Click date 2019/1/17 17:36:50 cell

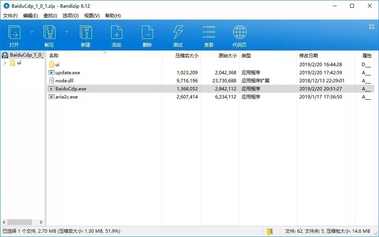tap(321, 97)
